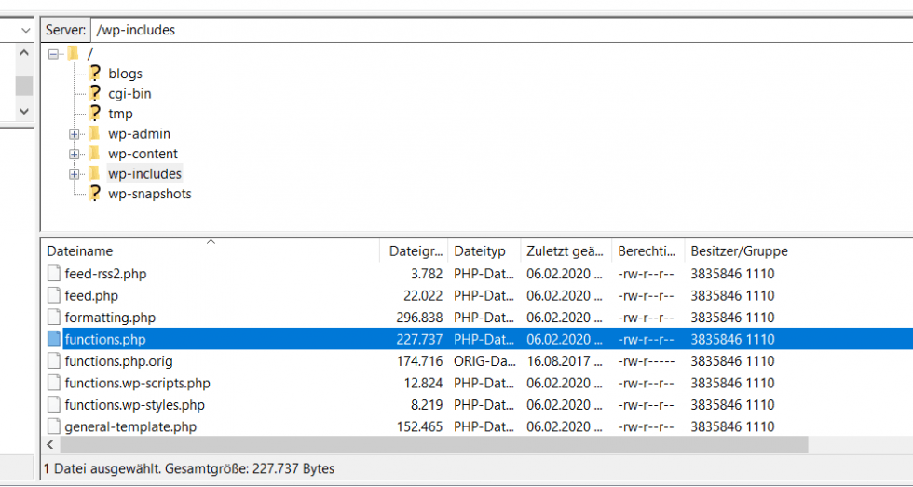Expand the wp-includes tree node

click(74, 174)
